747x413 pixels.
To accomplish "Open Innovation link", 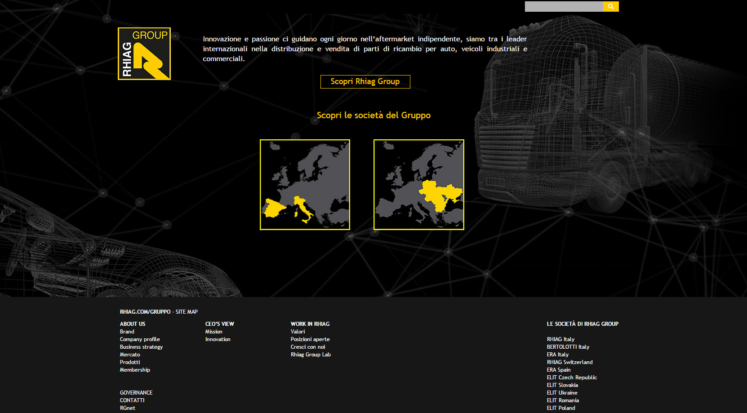I will pyautogui.click(x=218, y=339).
